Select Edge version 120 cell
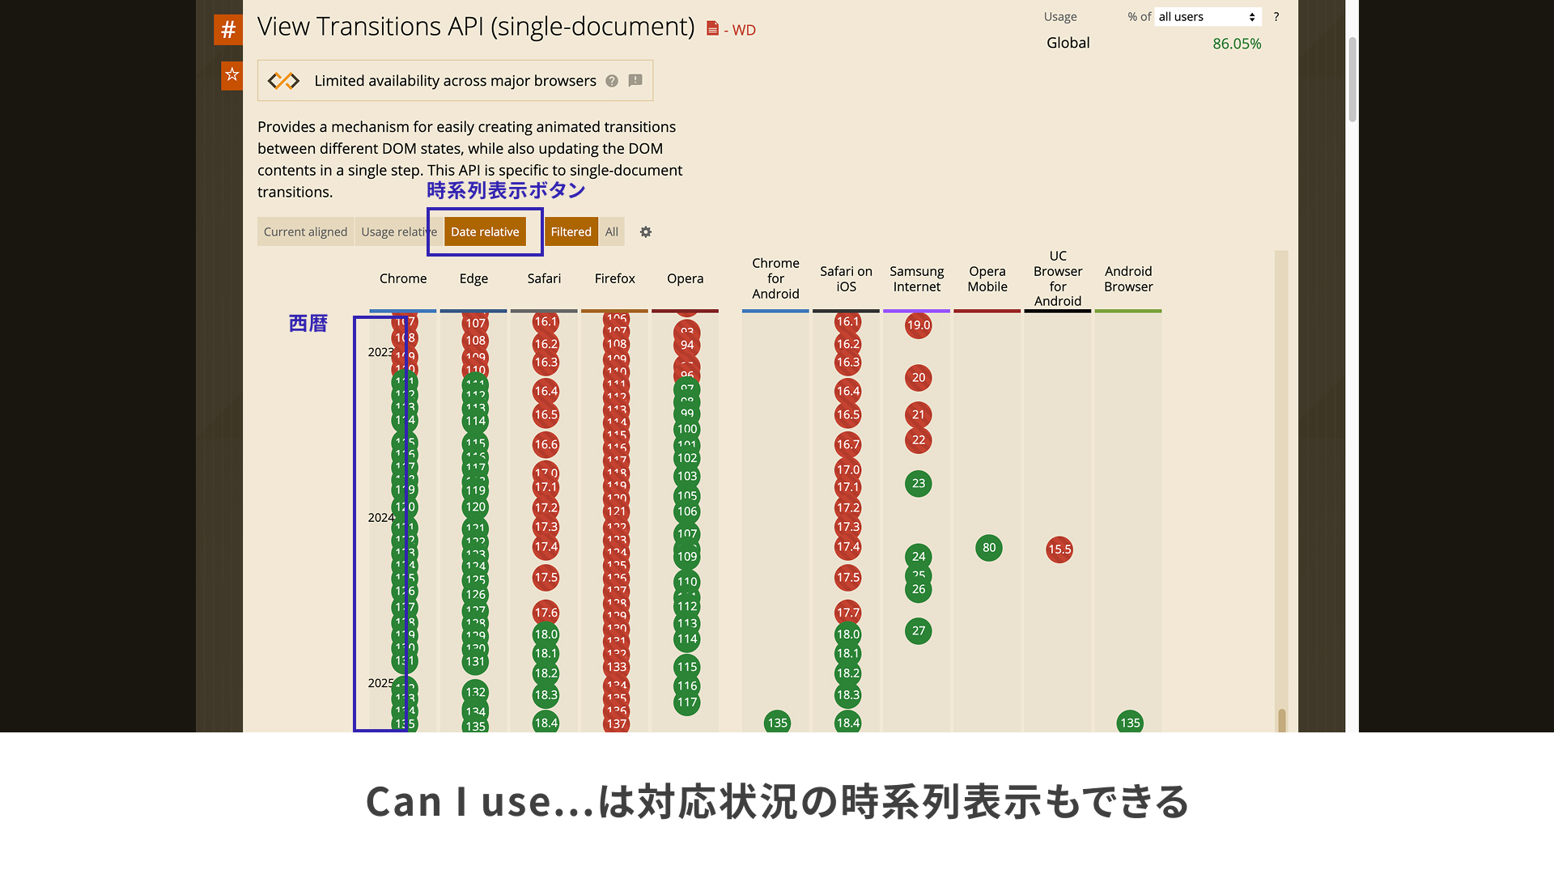Screen dimensions: 1554x874 (475, 507)
